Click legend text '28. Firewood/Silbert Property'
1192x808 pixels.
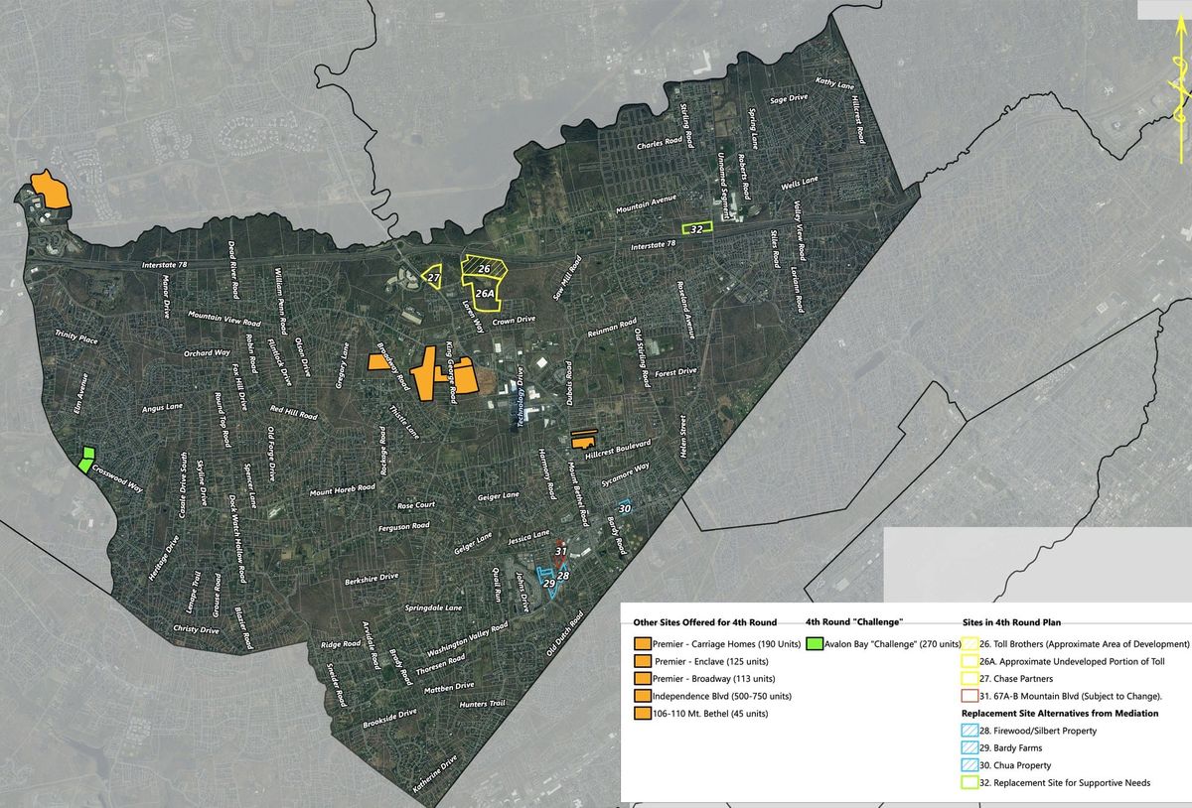1038,732
